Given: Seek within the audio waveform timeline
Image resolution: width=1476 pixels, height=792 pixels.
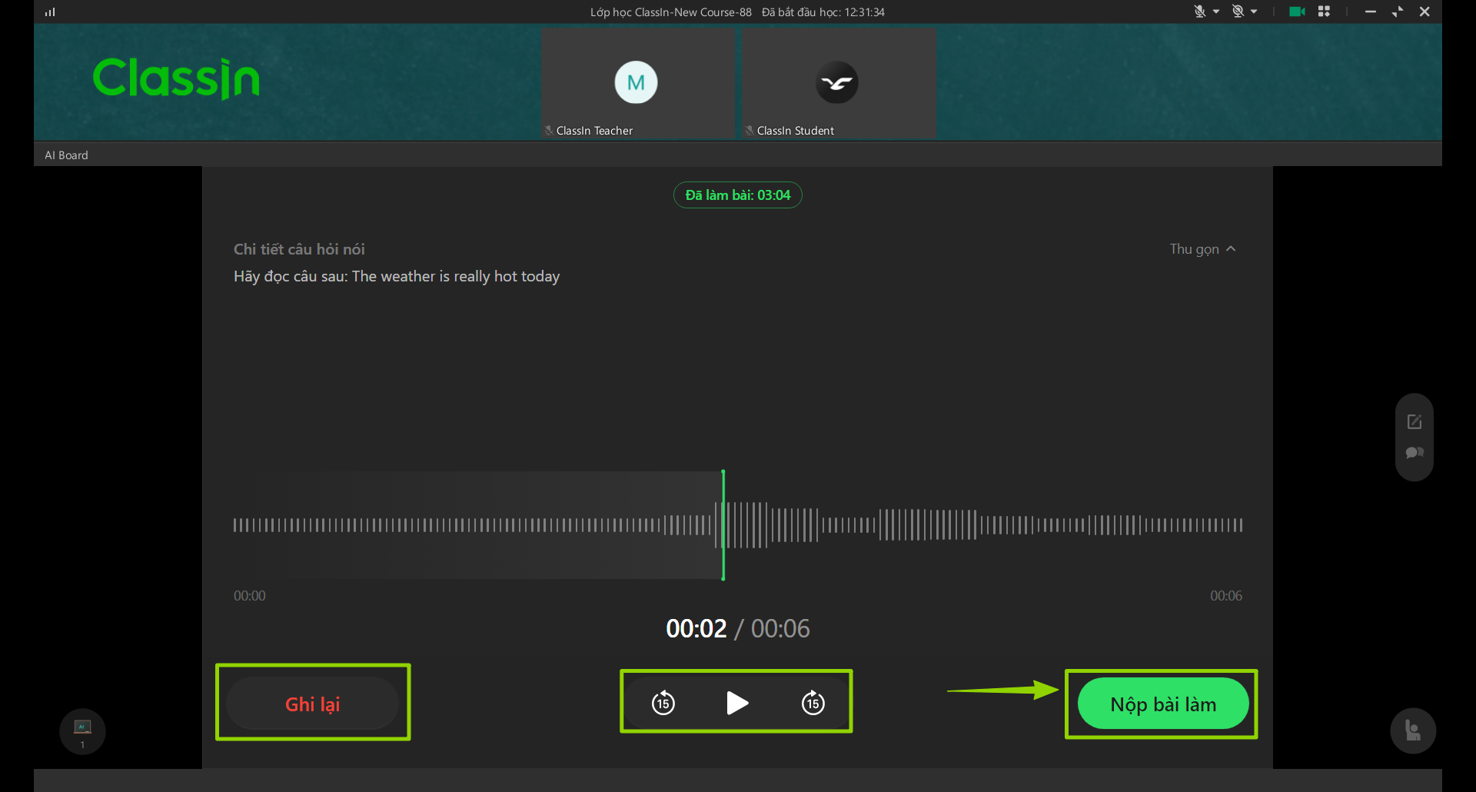Looking at the screenshot, I should point(738,525).
